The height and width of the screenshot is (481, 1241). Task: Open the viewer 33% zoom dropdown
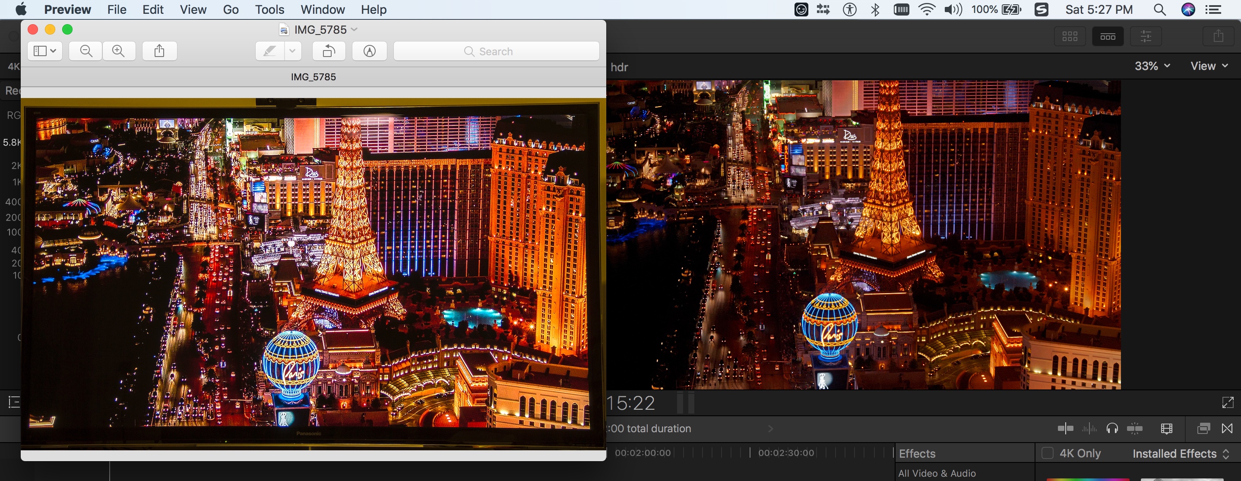click(x=1152, y=66)
